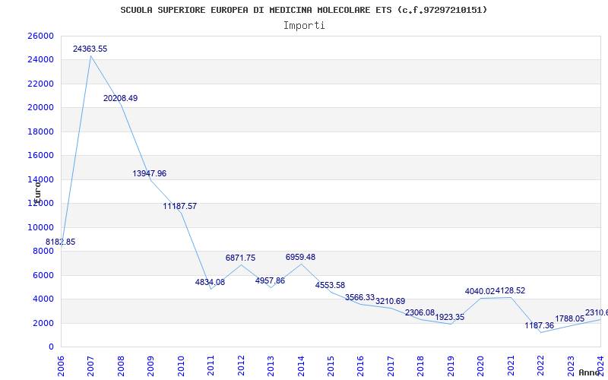Click the data label 4957.86
Screen dimensions: 608x380
[270, 280]
